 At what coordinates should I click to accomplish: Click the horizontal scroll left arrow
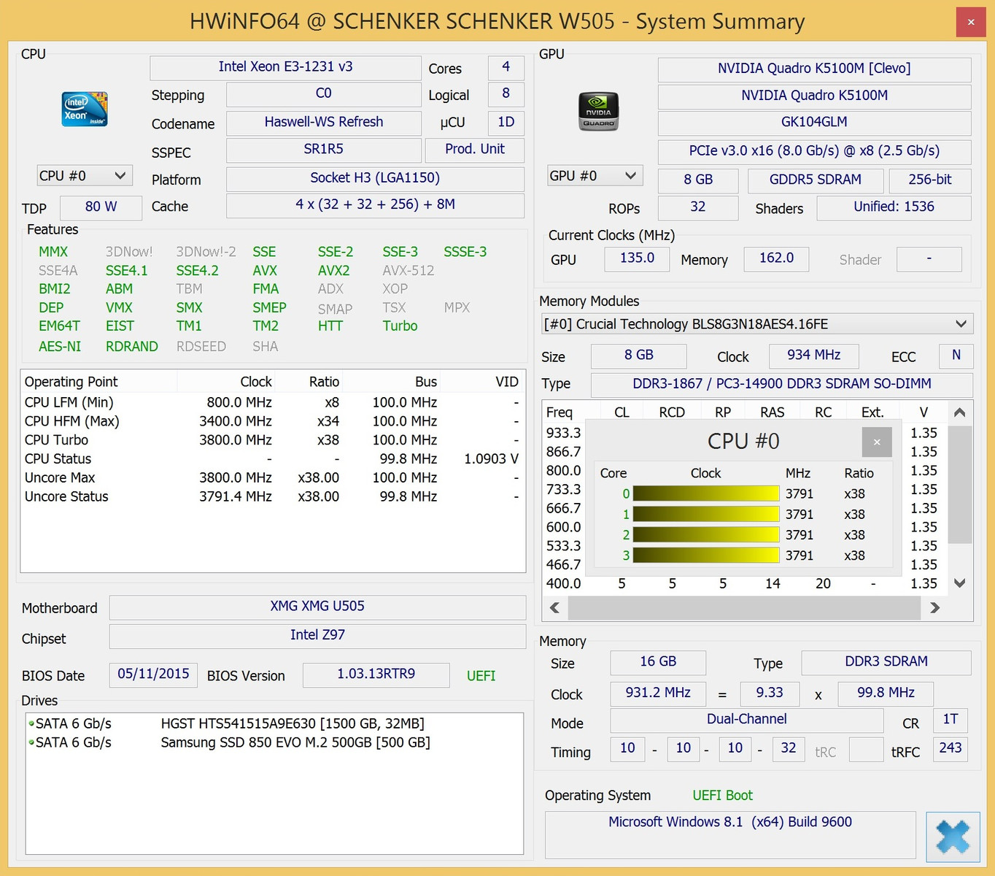pos(555,607)
